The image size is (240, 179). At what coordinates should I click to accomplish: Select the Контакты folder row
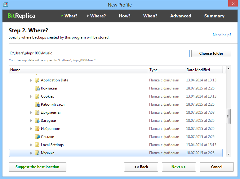pos(116,88)
